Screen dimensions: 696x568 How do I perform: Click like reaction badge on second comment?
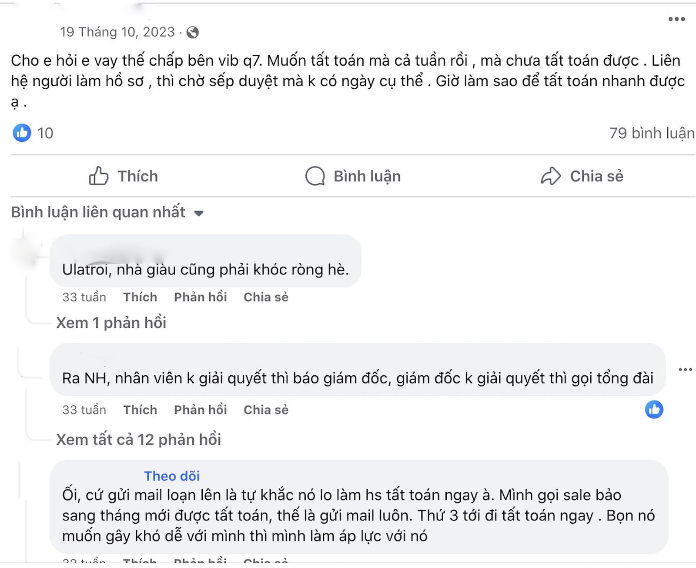[x=654, y=410]
